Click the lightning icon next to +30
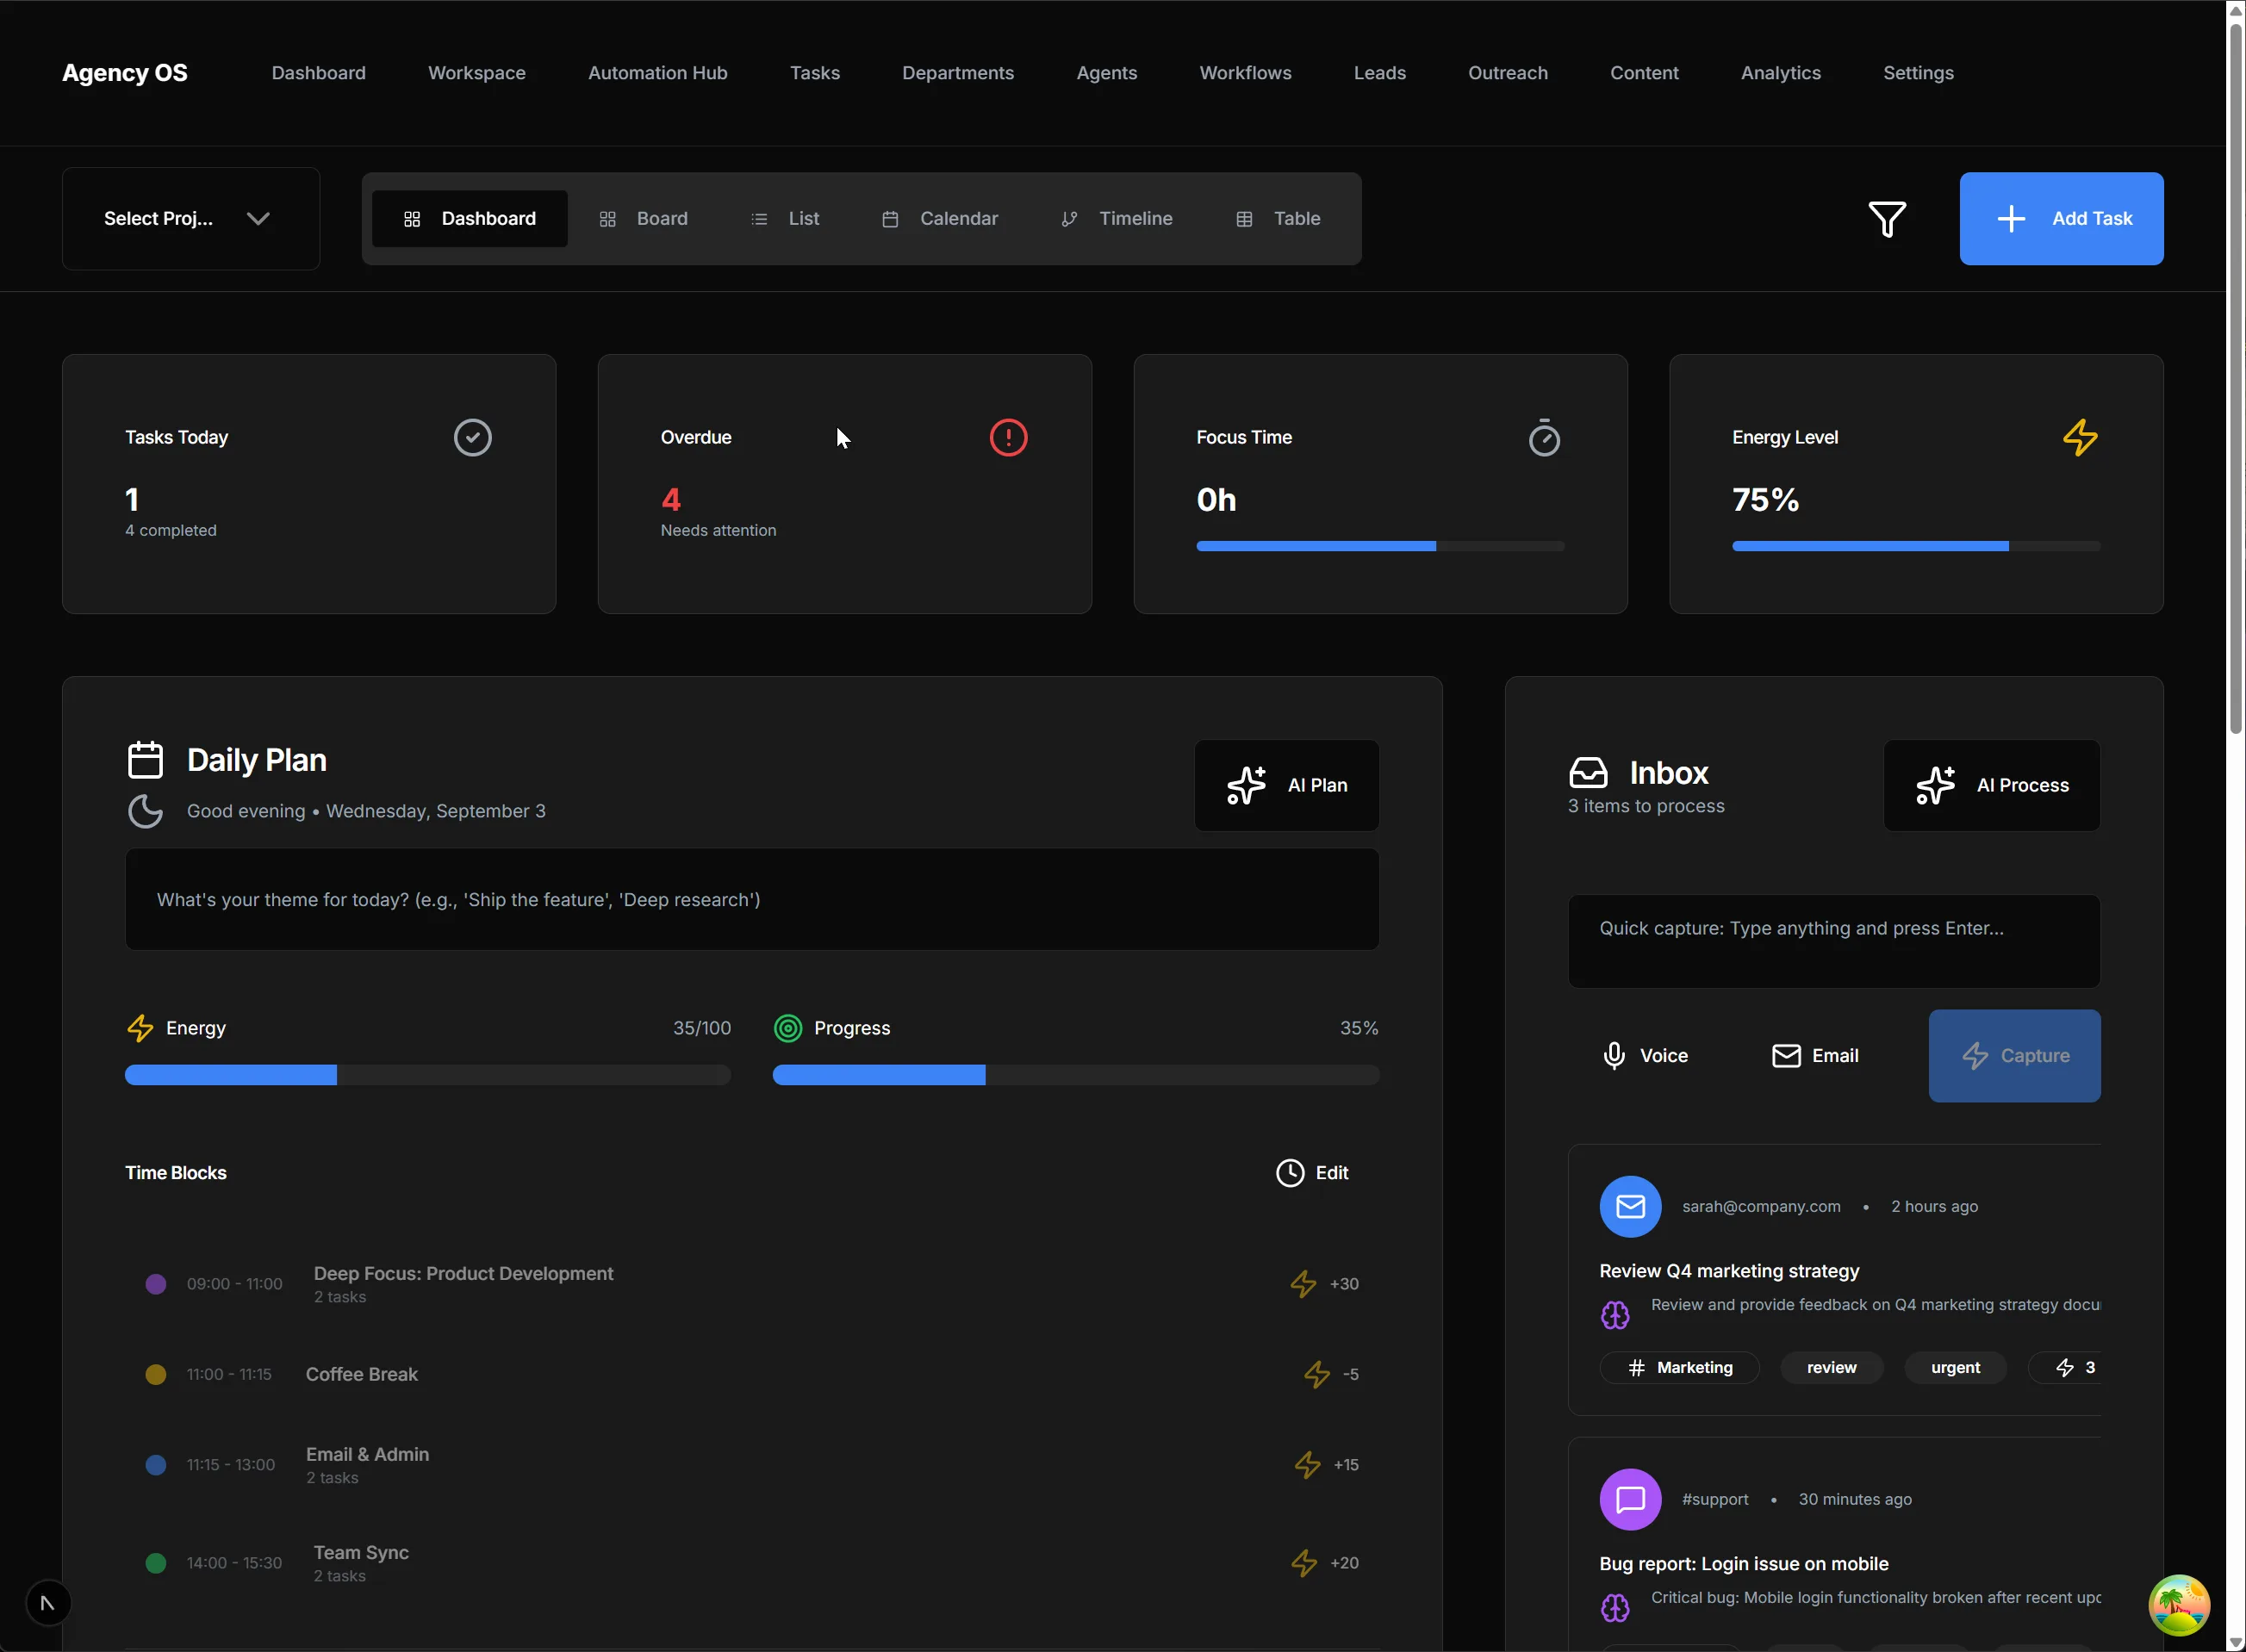The width and height of the screenshot is (2246, 1652). click(x=1303, y=1284)
